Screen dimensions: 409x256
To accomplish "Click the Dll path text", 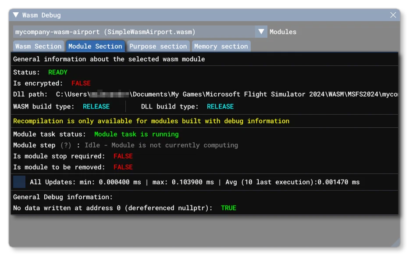I will pyautogui.click(x=206, y=94).
